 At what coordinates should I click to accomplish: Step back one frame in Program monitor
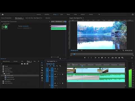(99, 58)
